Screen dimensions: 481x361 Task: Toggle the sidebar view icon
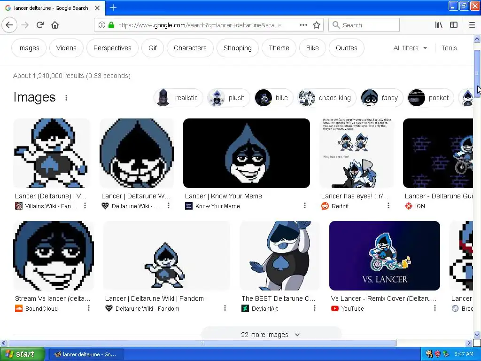454,25
